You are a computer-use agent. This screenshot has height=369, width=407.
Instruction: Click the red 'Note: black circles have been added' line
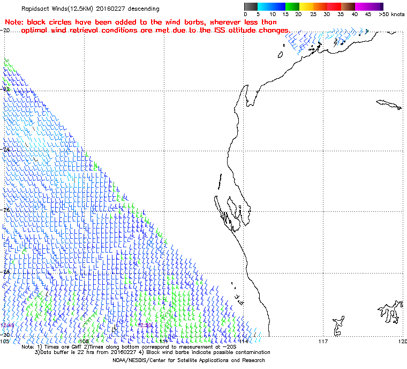pos(141,22)
